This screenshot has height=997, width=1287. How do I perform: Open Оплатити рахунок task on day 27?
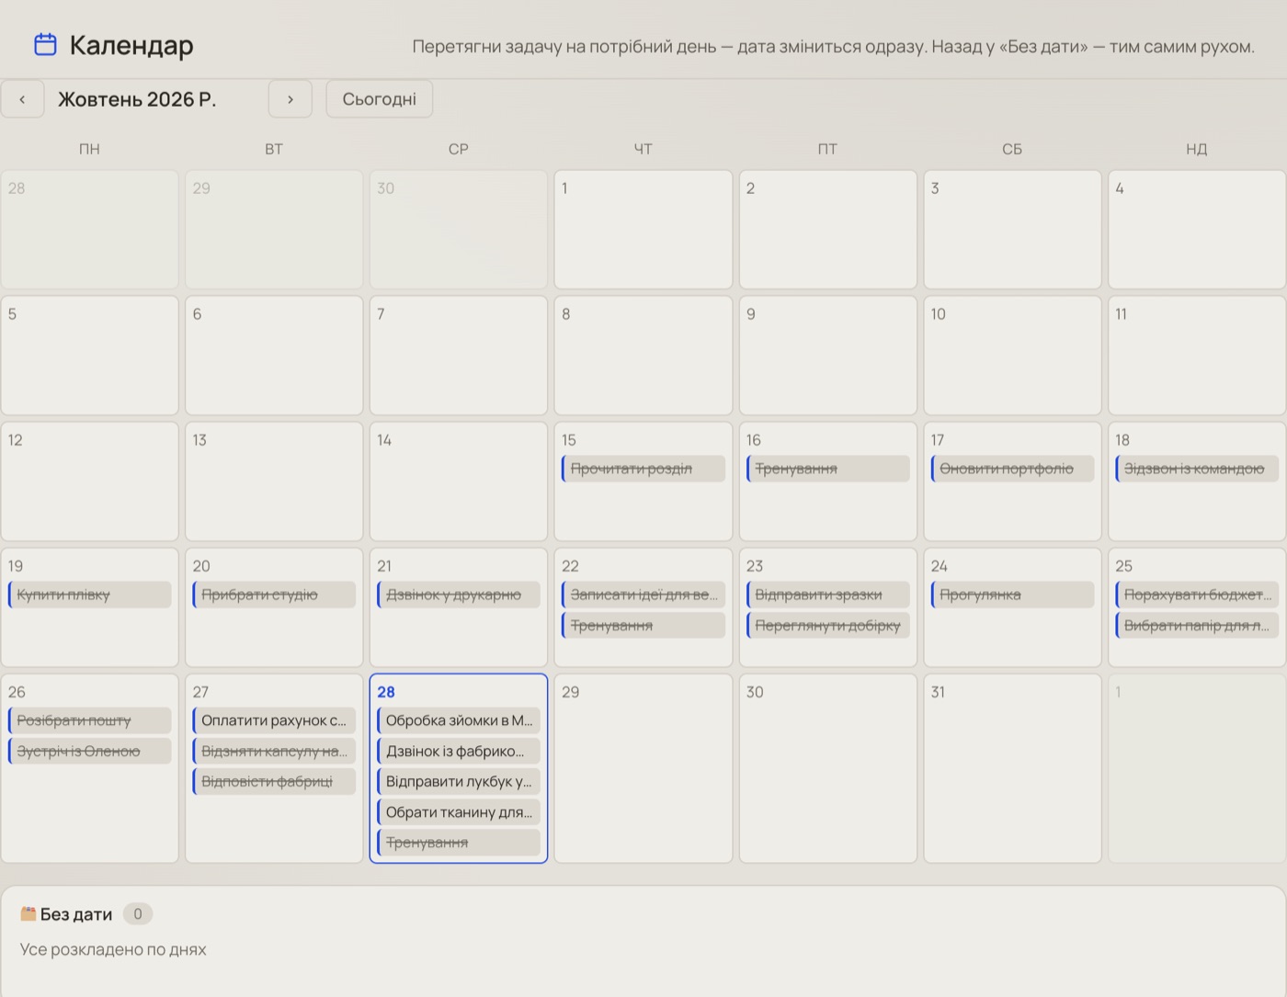pos(274,720)
